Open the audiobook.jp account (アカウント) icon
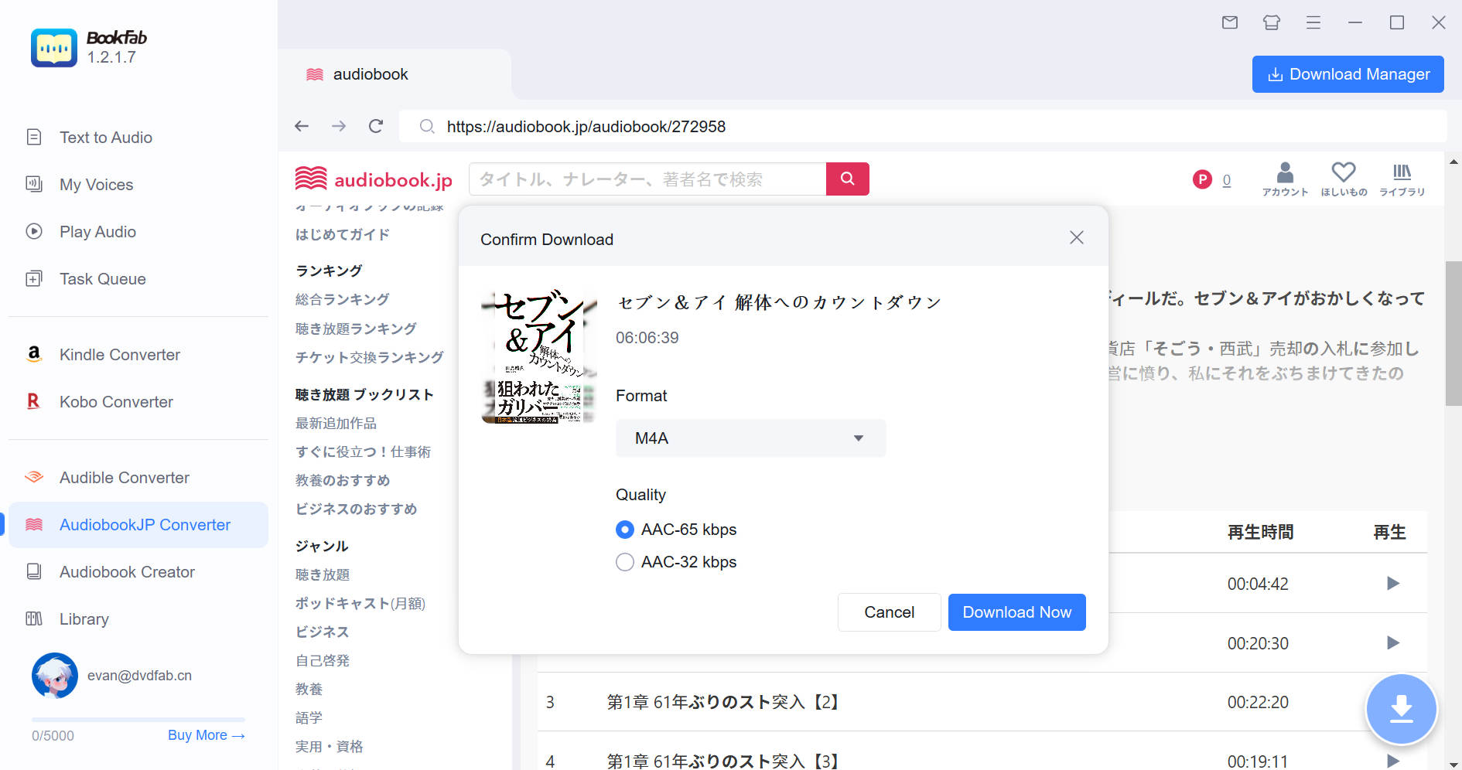 (1284, 178)
